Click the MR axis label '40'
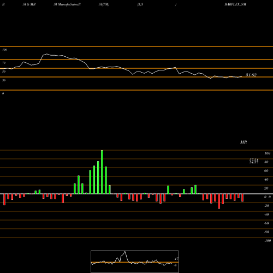The height and width of the screenshot is (273, 273). 266,180
